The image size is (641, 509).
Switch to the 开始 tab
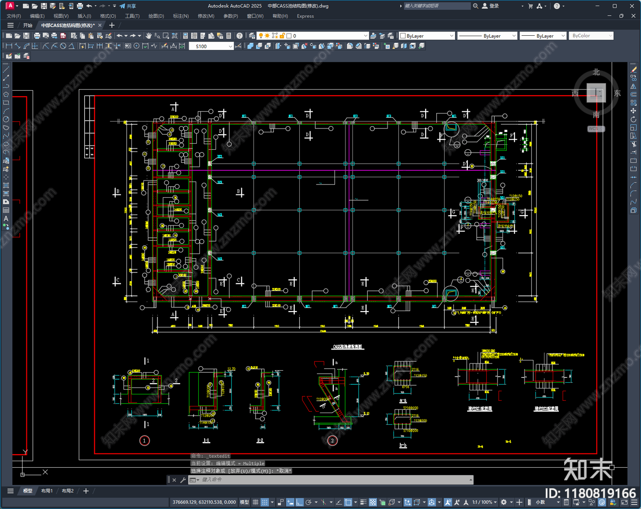coord(28,25)
